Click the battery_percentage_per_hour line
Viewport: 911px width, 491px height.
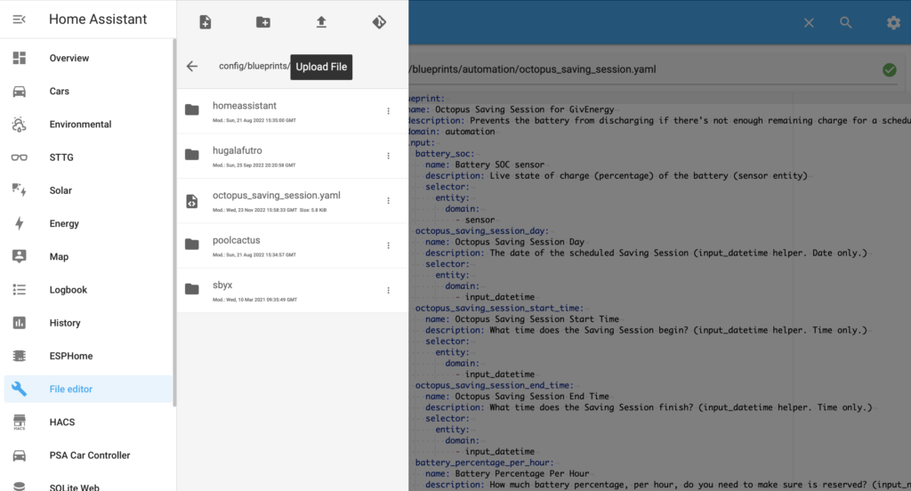click(x=484, y=463)
